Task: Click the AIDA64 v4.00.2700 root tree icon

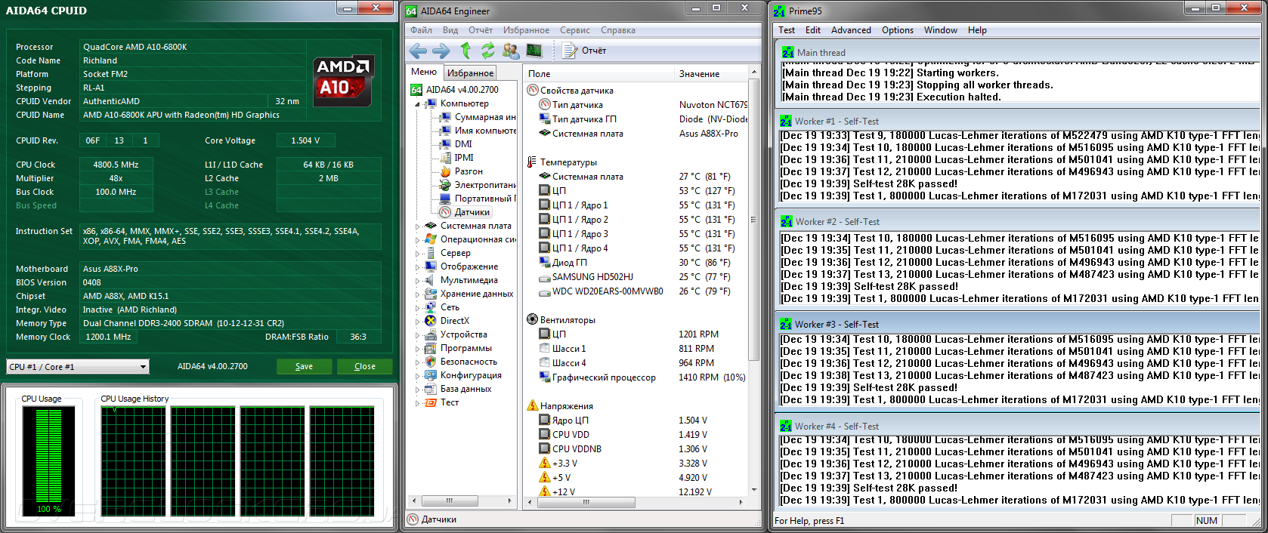Action: pyautogui.click(x=416, y=90)
